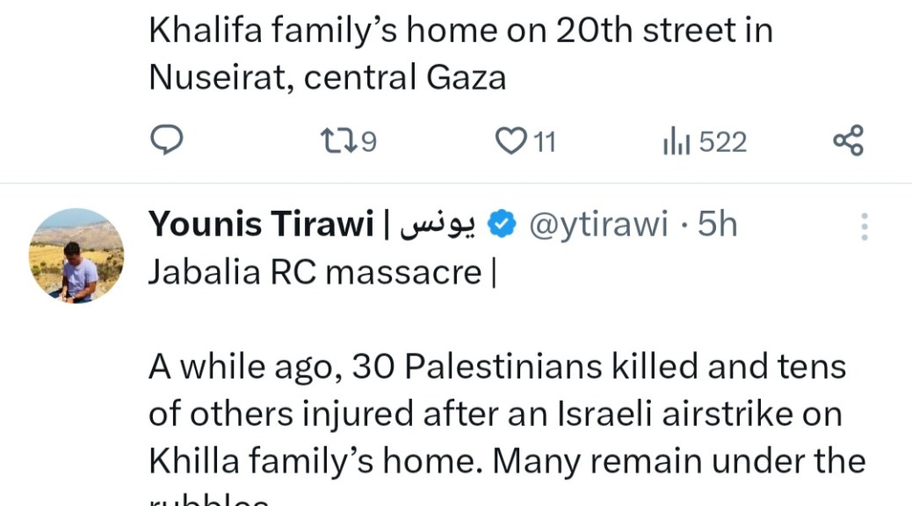Click the 5h timestamp
Image resolution: width=912 pixels, height=506 pixels.
point(717,226)
